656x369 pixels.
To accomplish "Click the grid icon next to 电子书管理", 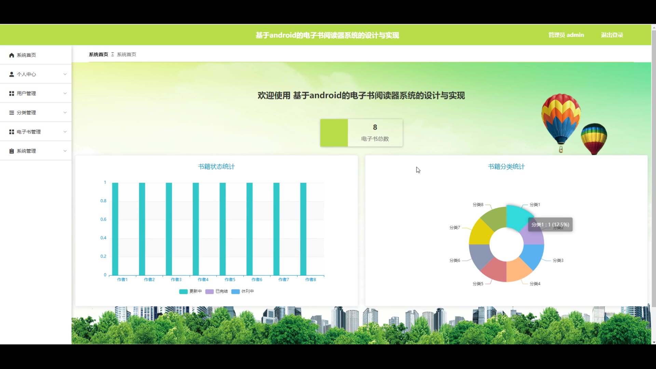I will [12, 132].
